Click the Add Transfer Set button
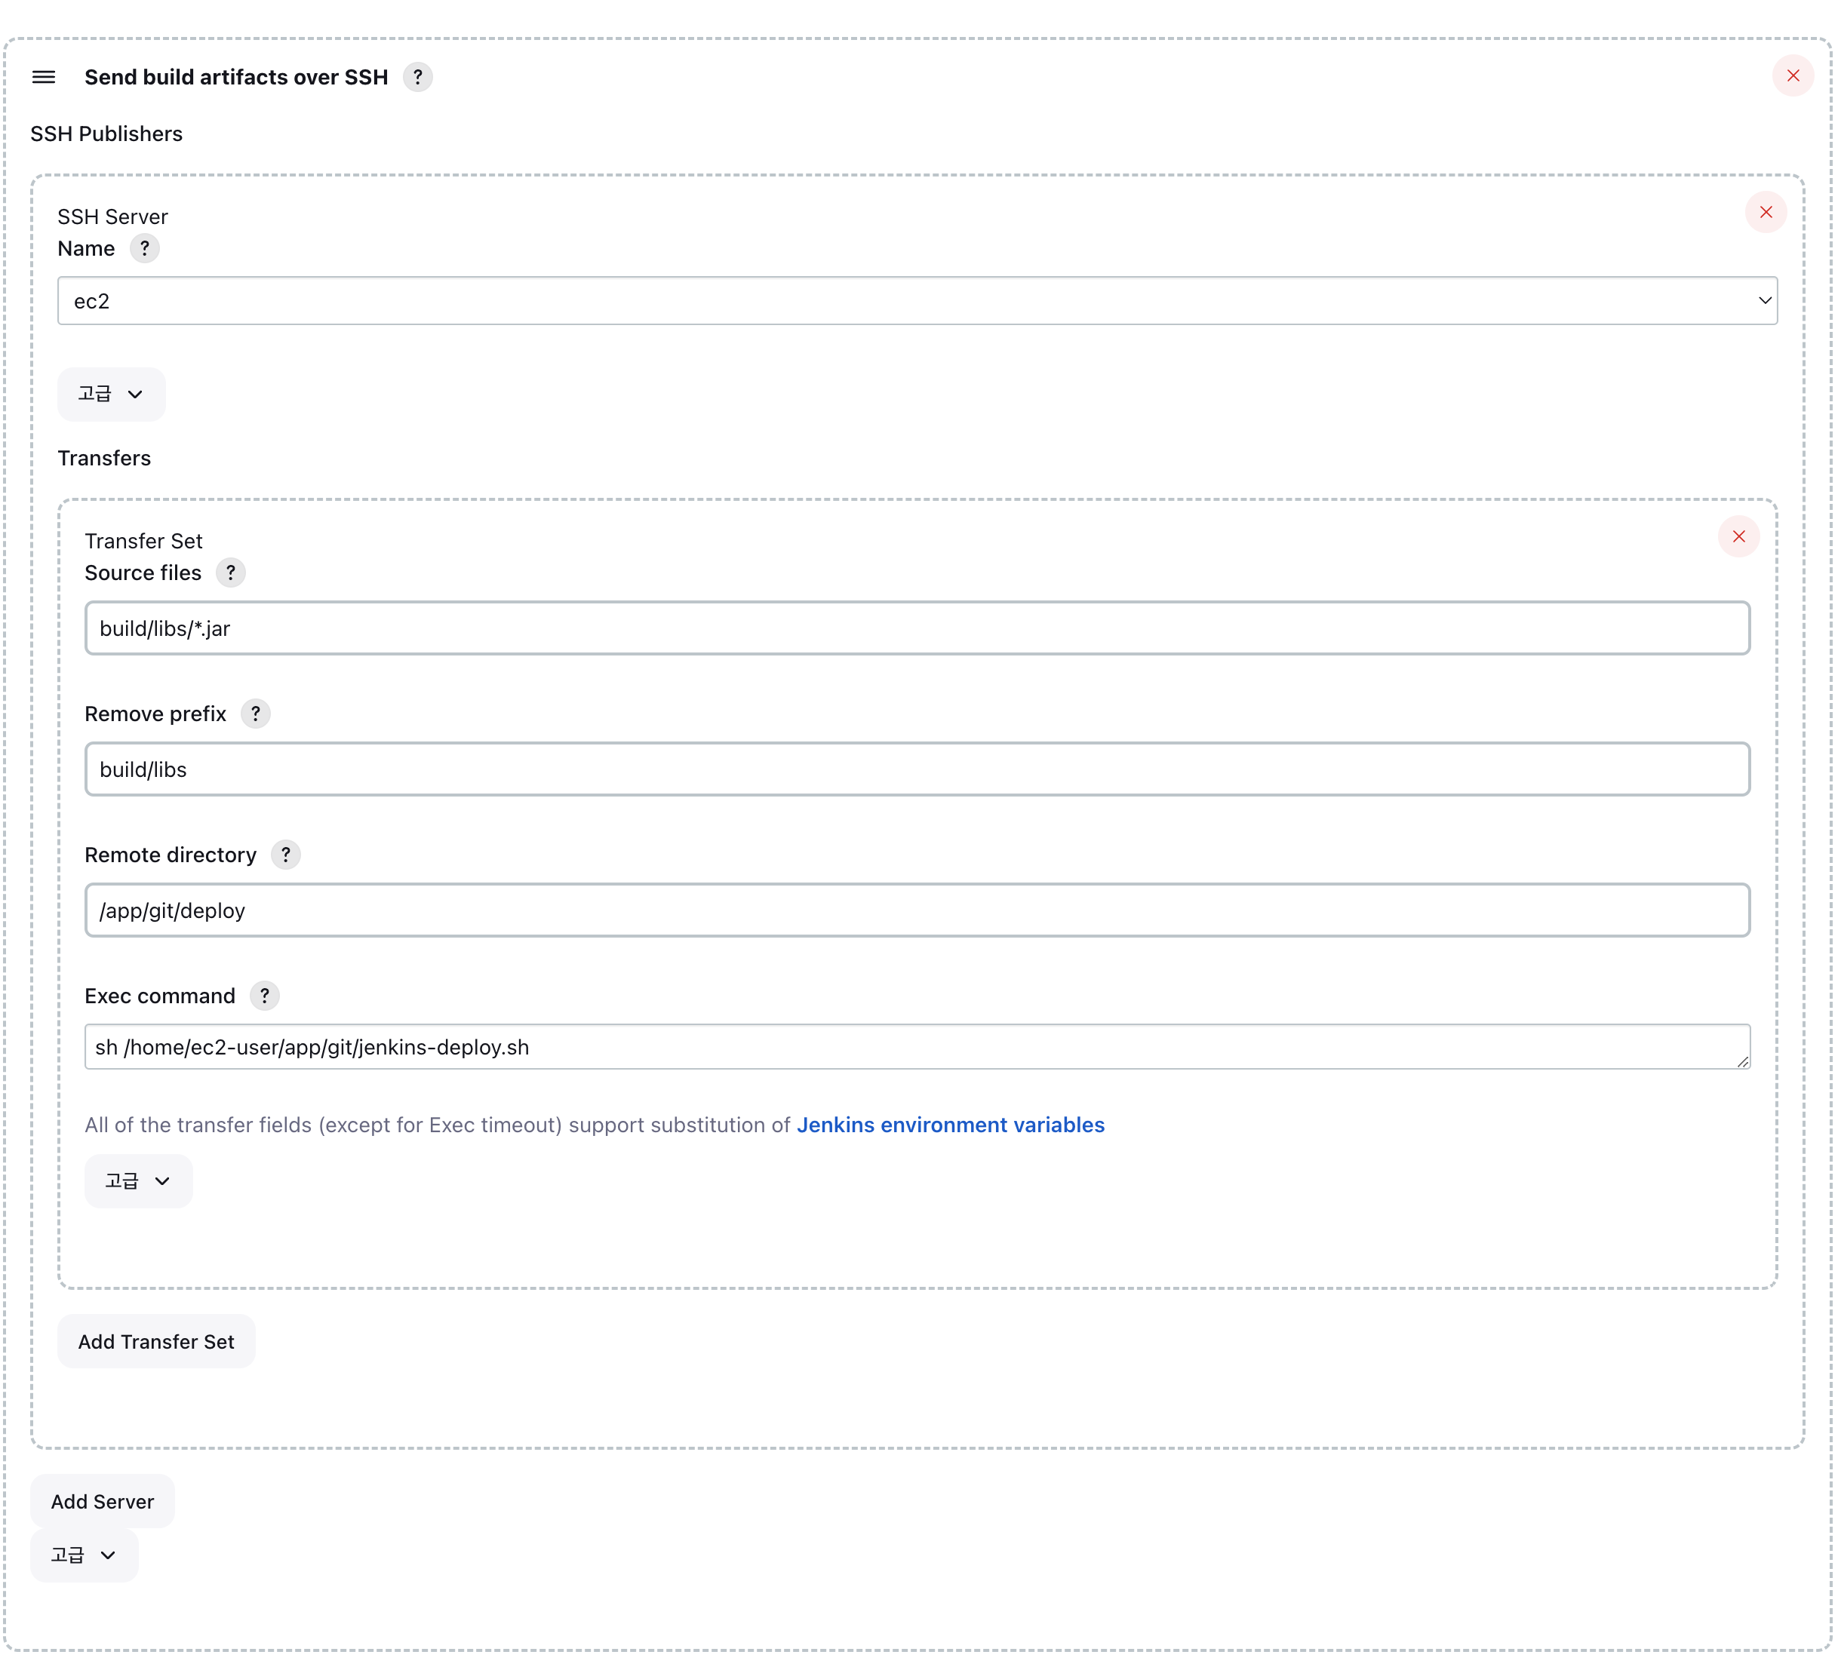1841x1667 pixels. coord(156,1342)
